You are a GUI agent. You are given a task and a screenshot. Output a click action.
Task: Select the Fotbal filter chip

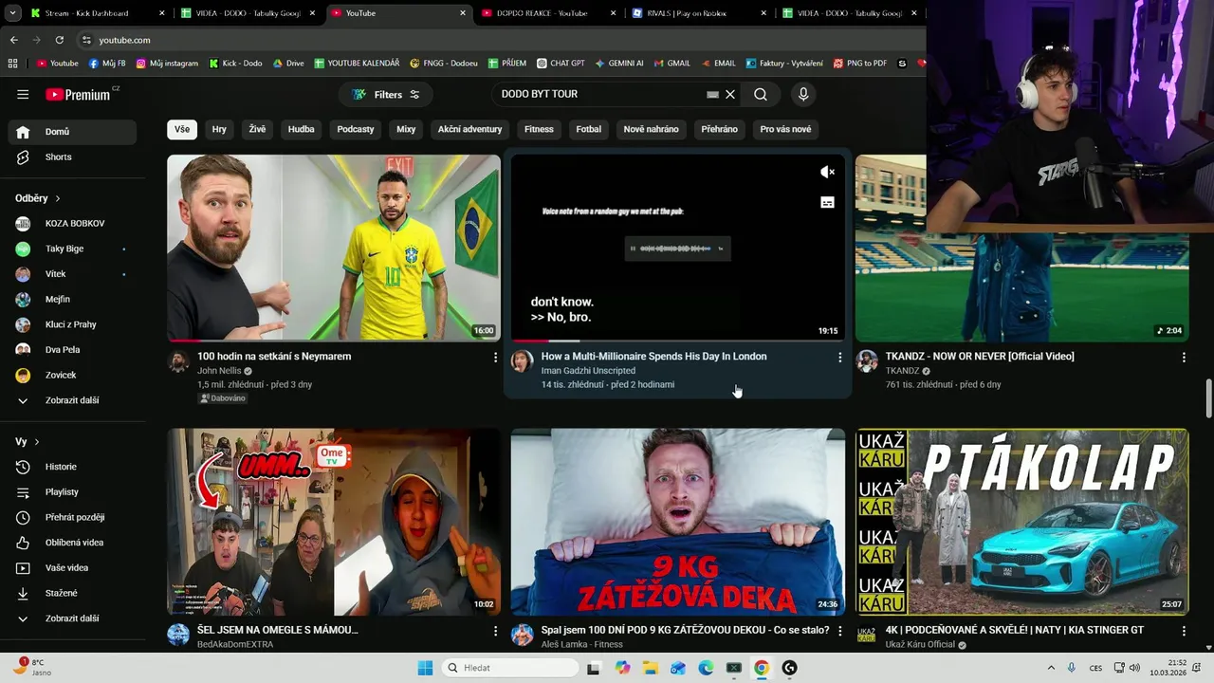point(589,129)
